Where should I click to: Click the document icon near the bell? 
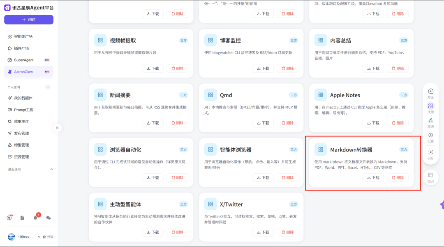point(22,218)
